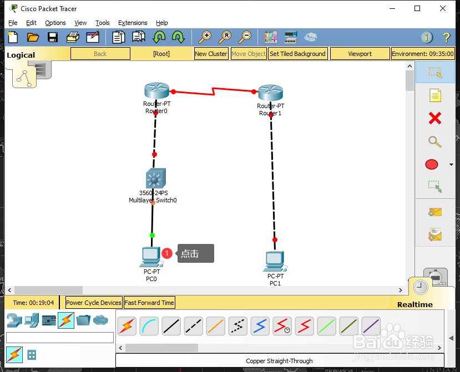Select Components category
The height and width of the screenshot is (372, 460).
click(49, 320)
